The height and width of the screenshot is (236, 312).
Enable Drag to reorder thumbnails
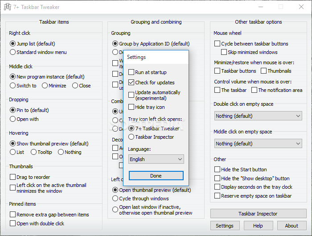pos(12,177)
